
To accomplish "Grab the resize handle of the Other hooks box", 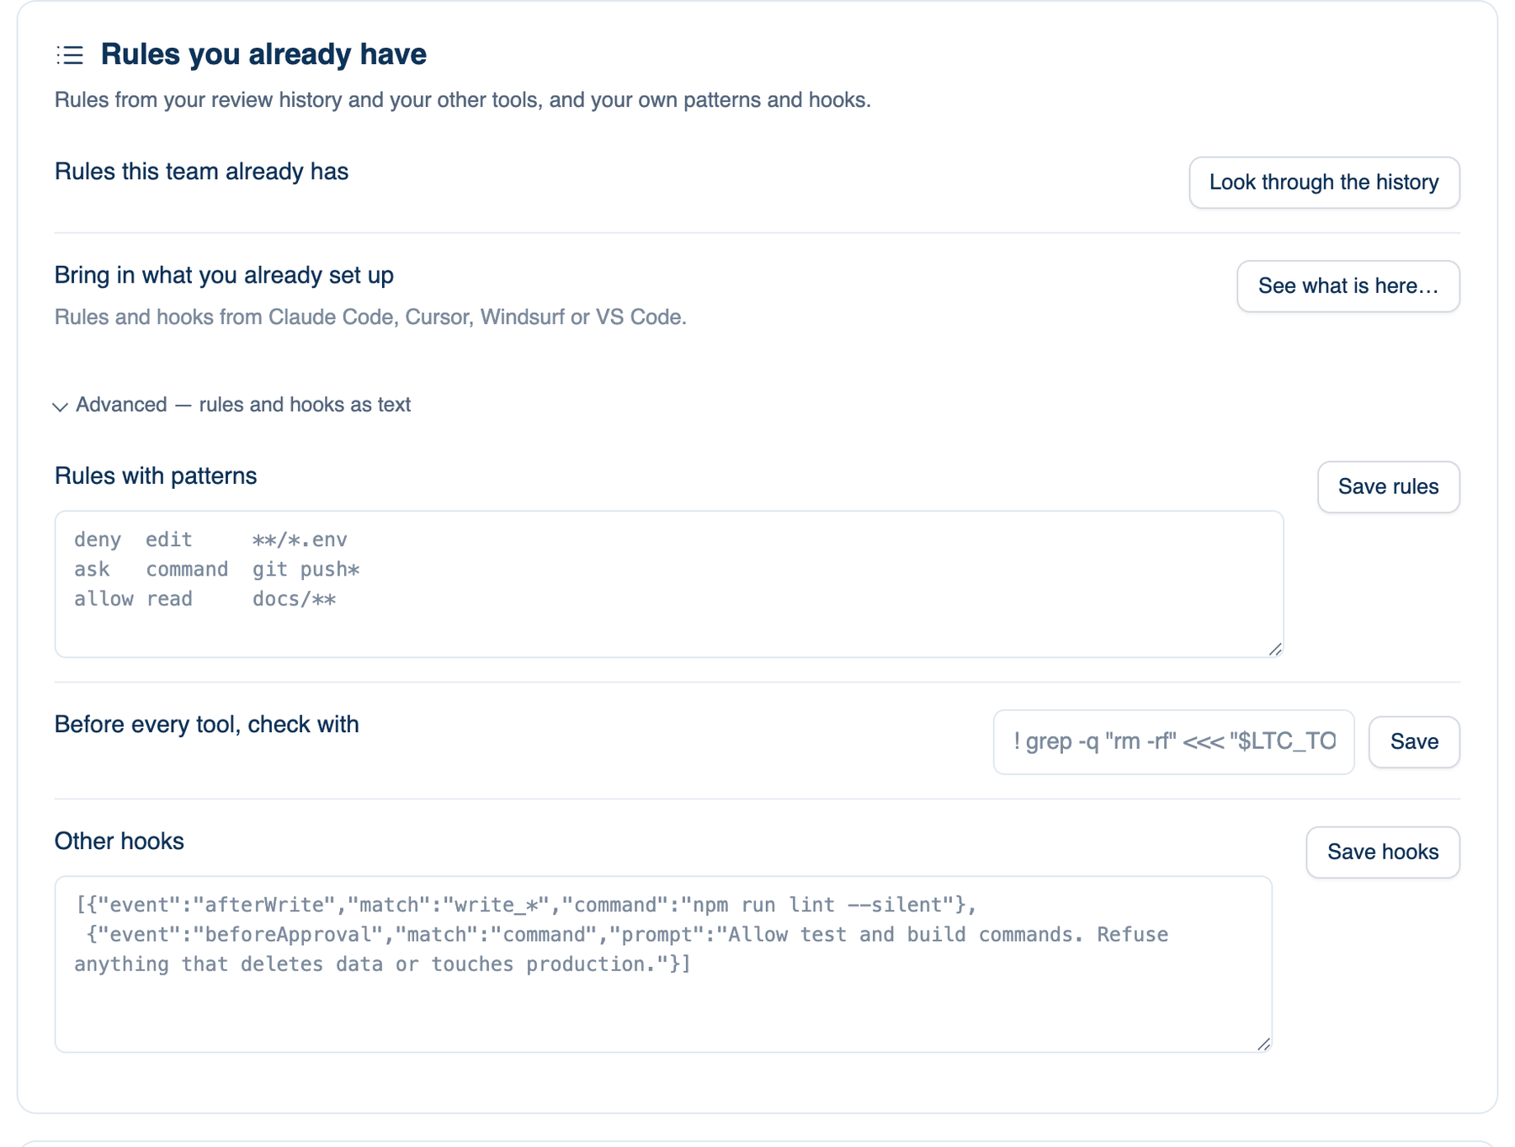I will pos(1263,1043).
